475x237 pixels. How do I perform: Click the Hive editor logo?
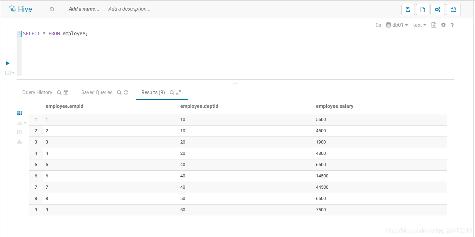point(20,9)
